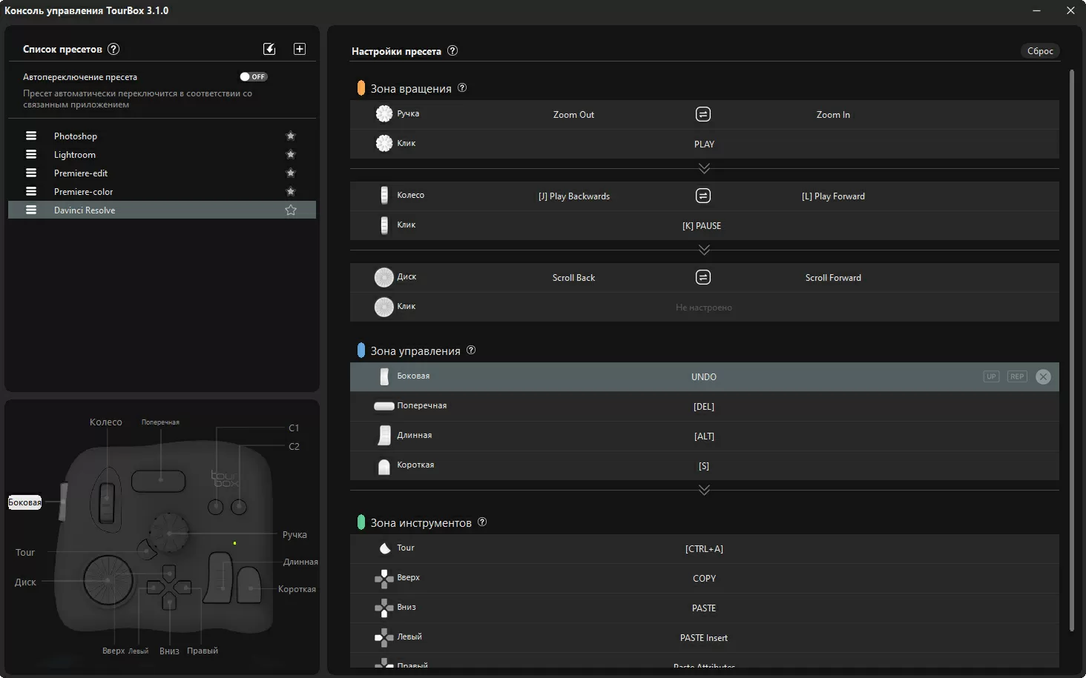Image resolution: width=1086 pixels, height=678 pixels.
Task: Select Левый row with PASTE Insert
Action: [x=704, y=637]
